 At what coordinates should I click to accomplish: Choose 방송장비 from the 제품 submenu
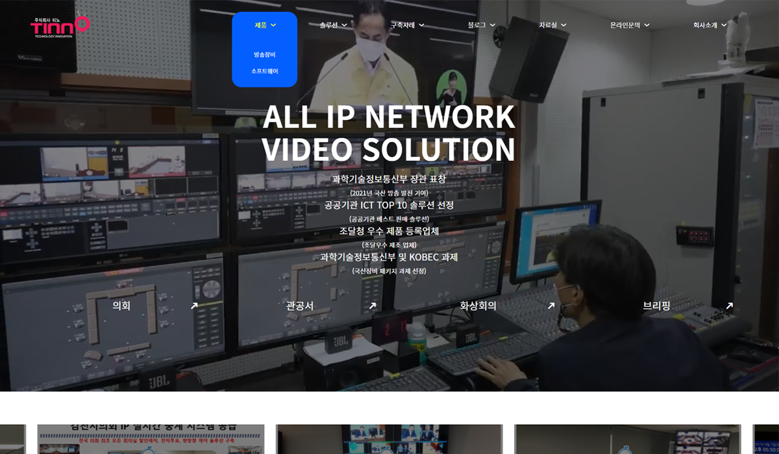[264, 54]
